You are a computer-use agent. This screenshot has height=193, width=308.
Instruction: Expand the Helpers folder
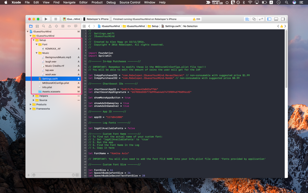tap(33, 96)
